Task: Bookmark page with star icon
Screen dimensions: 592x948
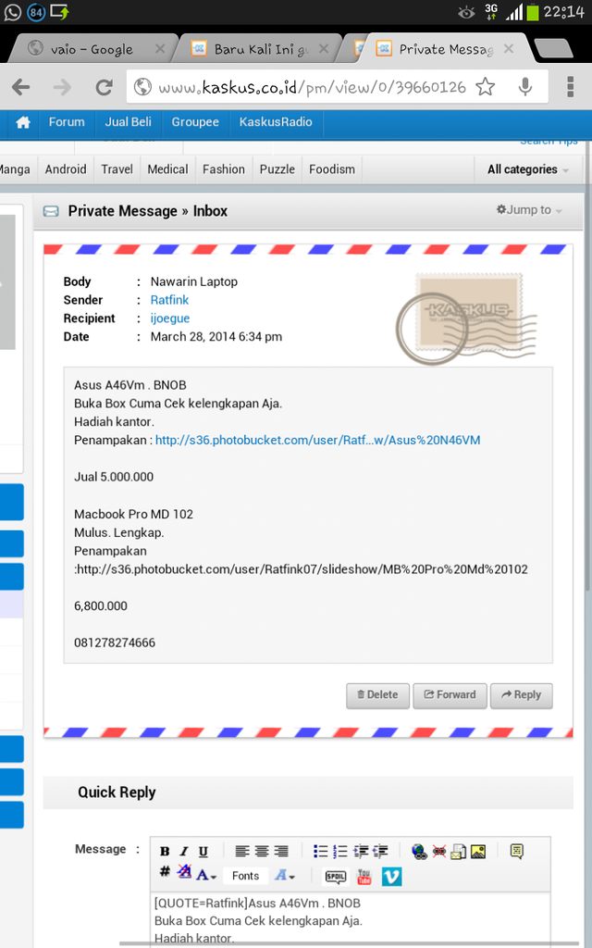Action: tap(485, 87)
